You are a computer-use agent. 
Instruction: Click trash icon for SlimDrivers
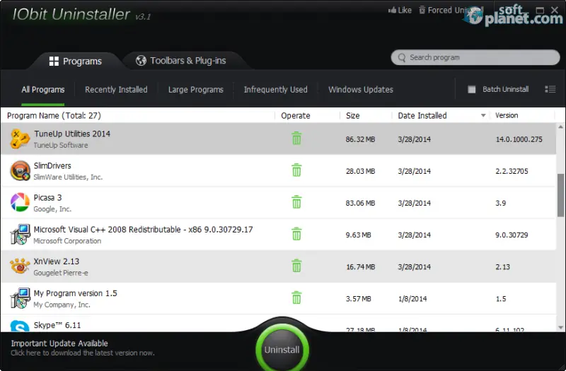pos(296,170)
